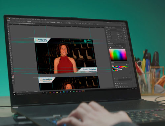Image resolution: width=165 pixels, height=126 pixels.
Task: Click the Divide icon in Pathfinder panel
Action: coord(116,87)
